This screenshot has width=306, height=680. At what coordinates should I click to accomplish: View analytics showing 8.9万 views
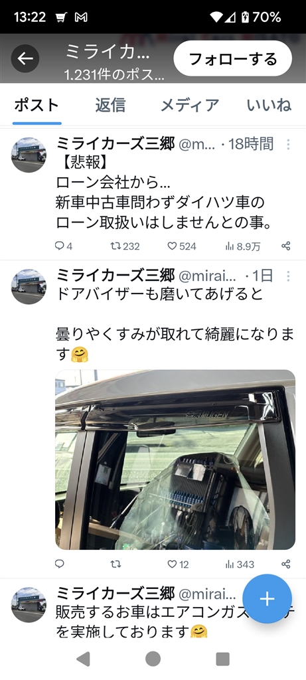click(x=243, y=246)
